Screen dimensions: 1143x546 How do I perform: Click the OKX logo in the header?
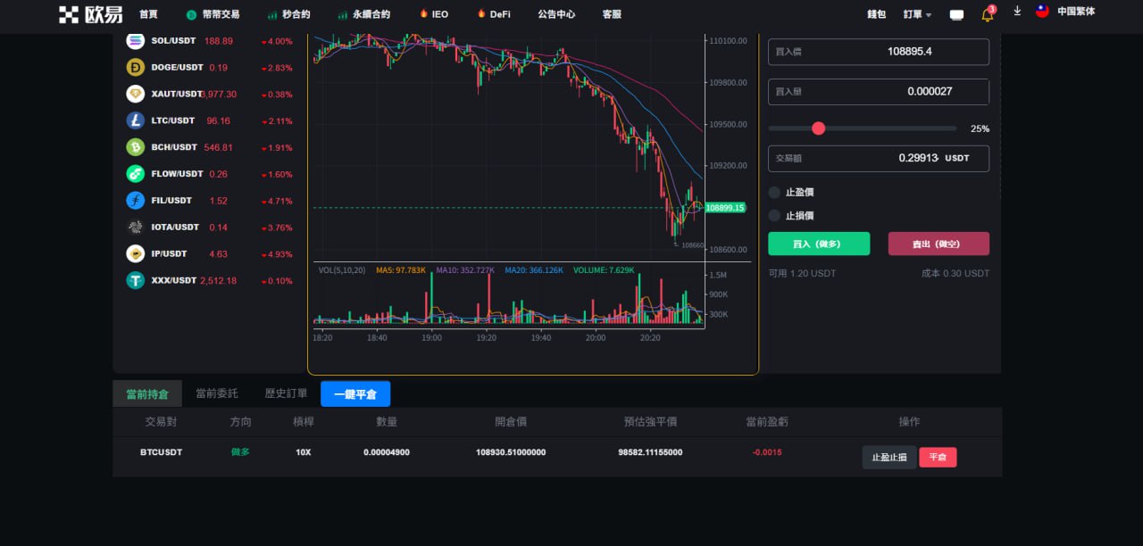tap(90, 14)
